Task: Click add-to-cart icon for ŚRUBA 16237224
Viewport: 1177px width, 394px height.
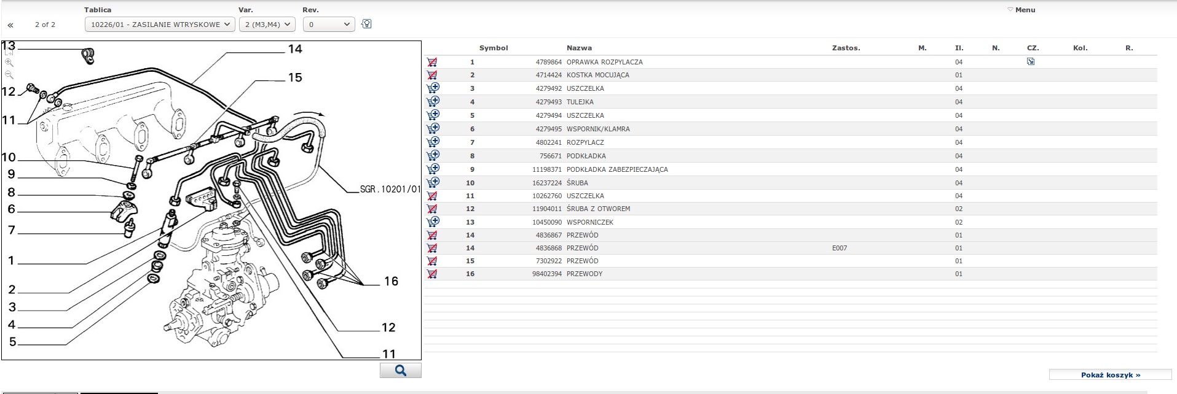Action: coord(433,182)
